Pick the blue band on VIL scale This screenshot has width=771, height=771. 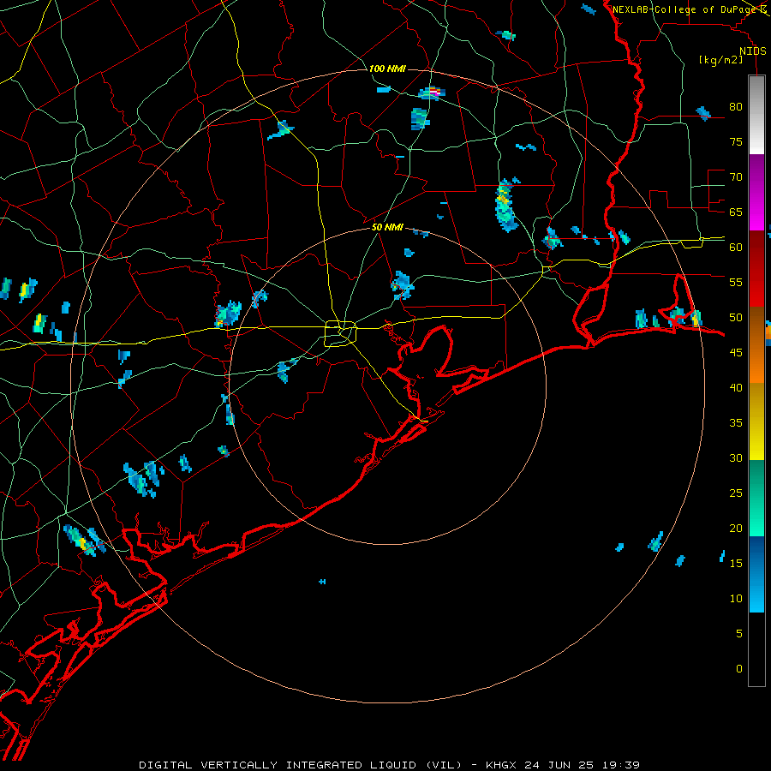pyautogui.click(x=756, y=574)
